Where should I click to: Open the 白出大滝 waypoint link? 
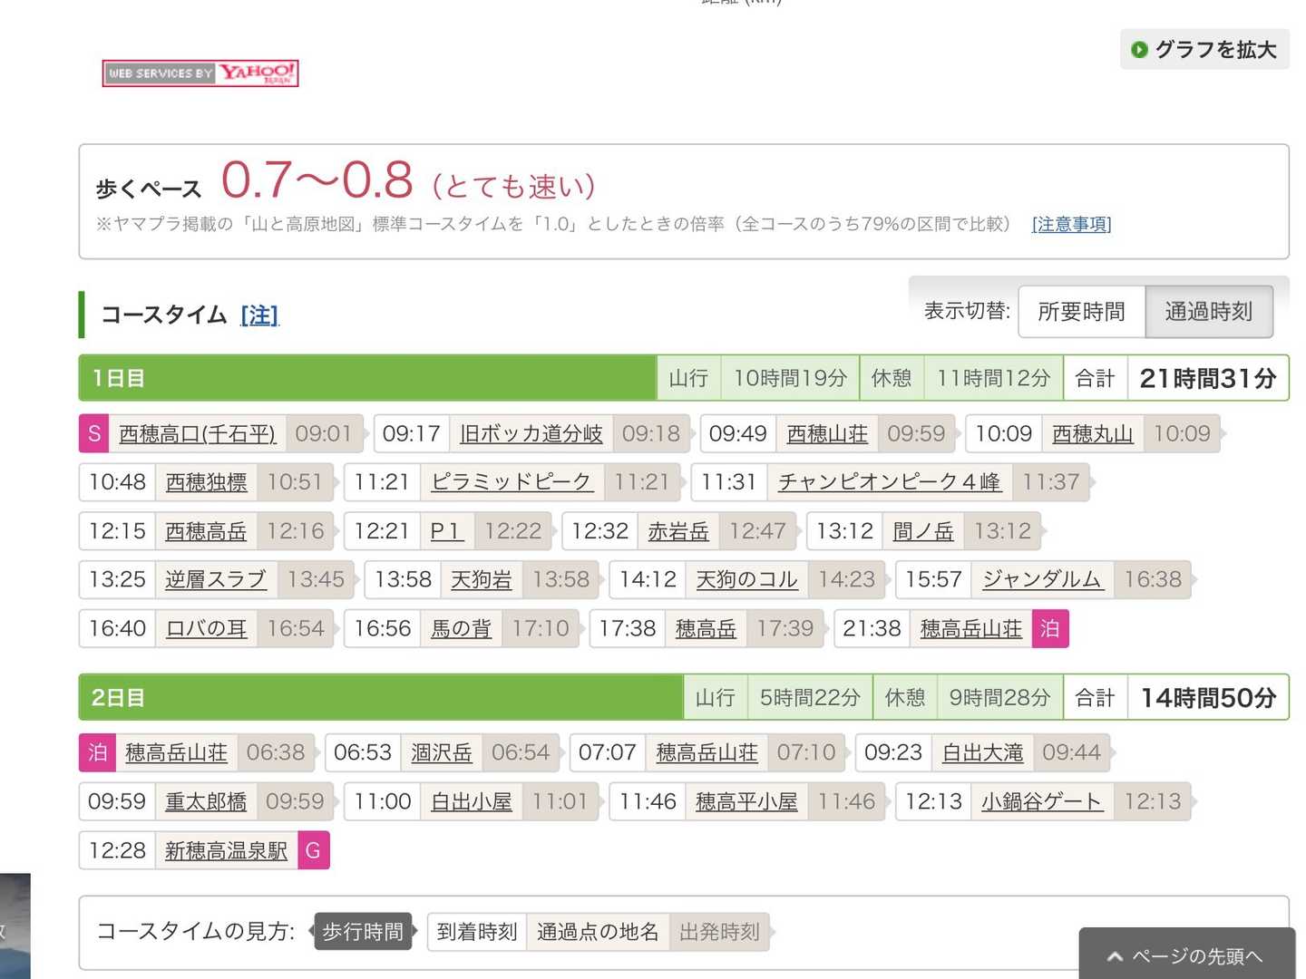click(982, 752)
